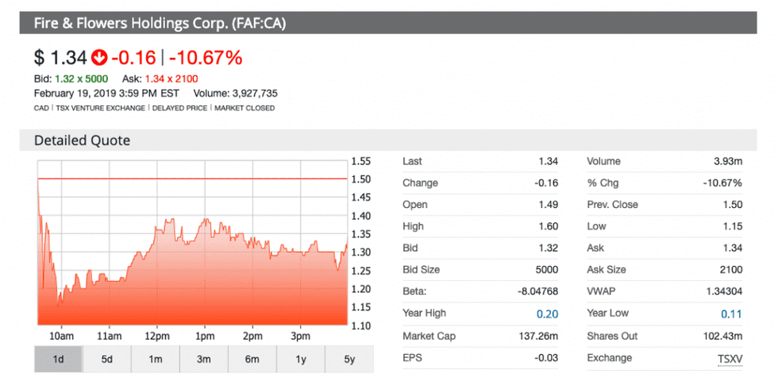Image resolution: width=778 pixels, height=385 pixels.
Task: Click the Market Cap value 137.26m
Action: coord(537,336)
